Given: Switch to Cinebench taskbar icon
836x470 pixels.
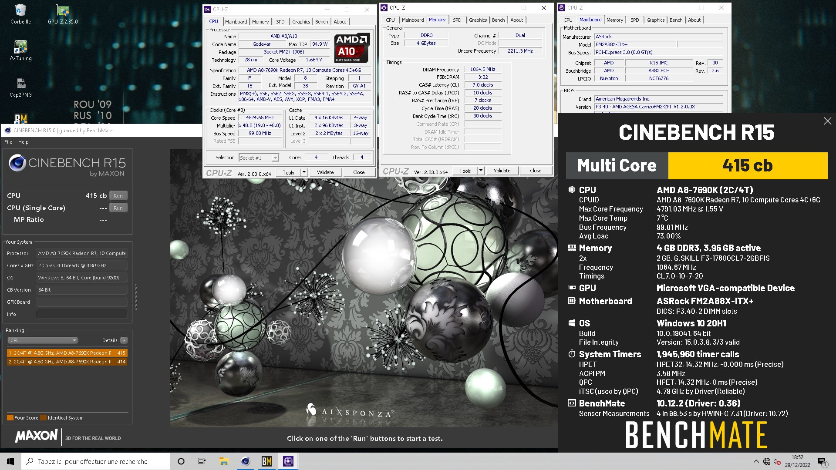Looking at the screenshot, I should click(246, 461).
